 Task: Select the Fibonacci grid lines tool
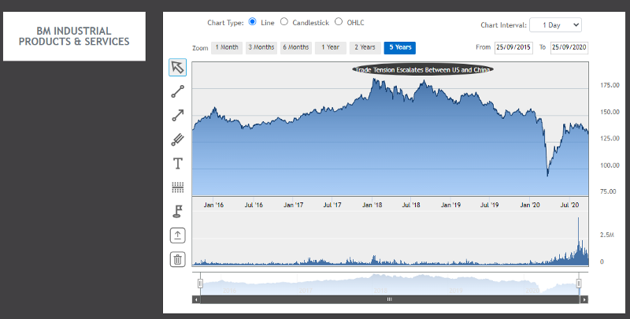[x=178, y=187]
